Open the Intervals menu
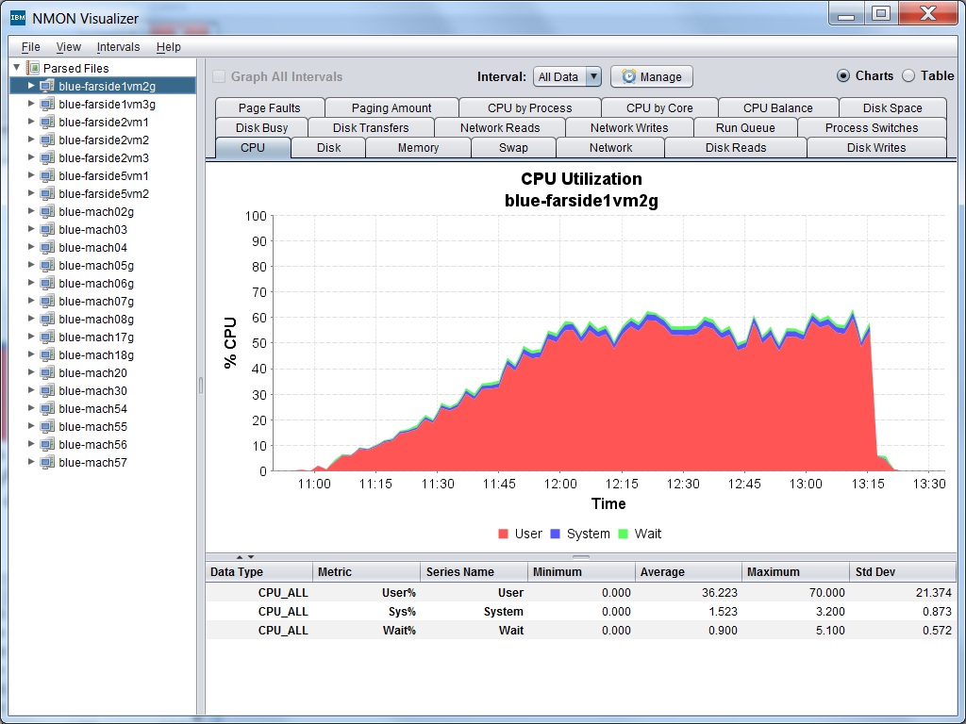 coord(118,47)
